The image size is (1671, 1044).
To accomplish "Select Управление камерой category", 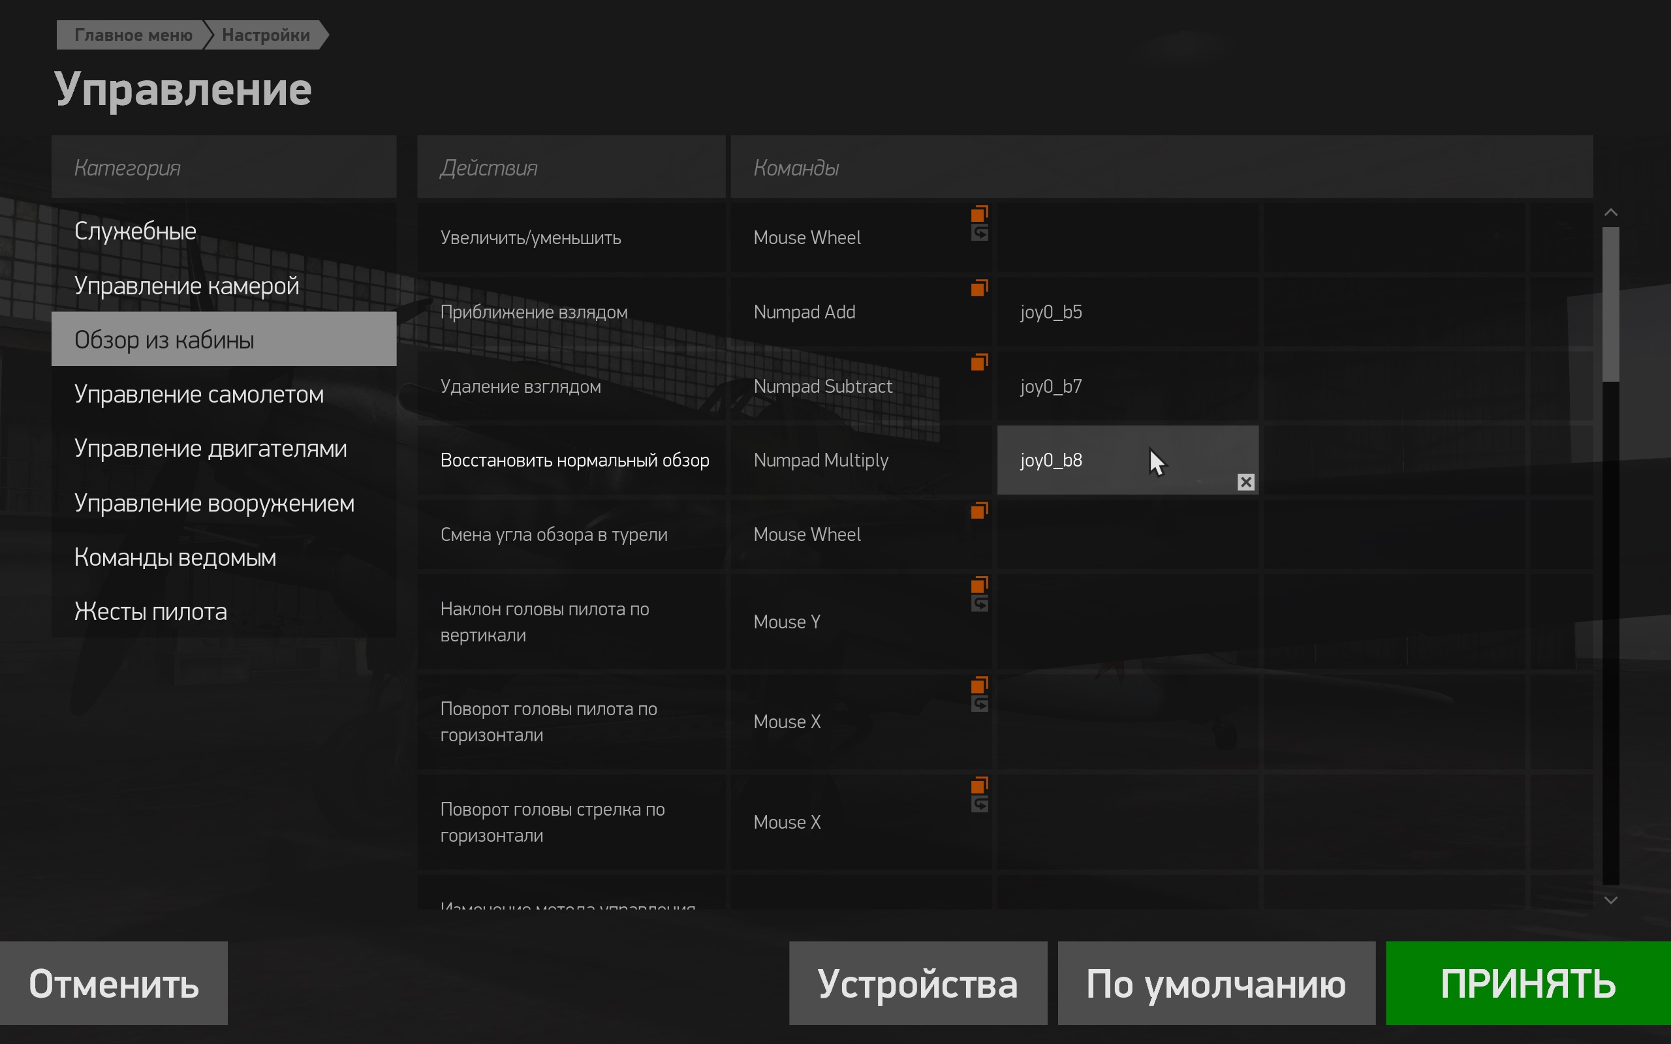I will pyautogui.click(x=187, y=286).
